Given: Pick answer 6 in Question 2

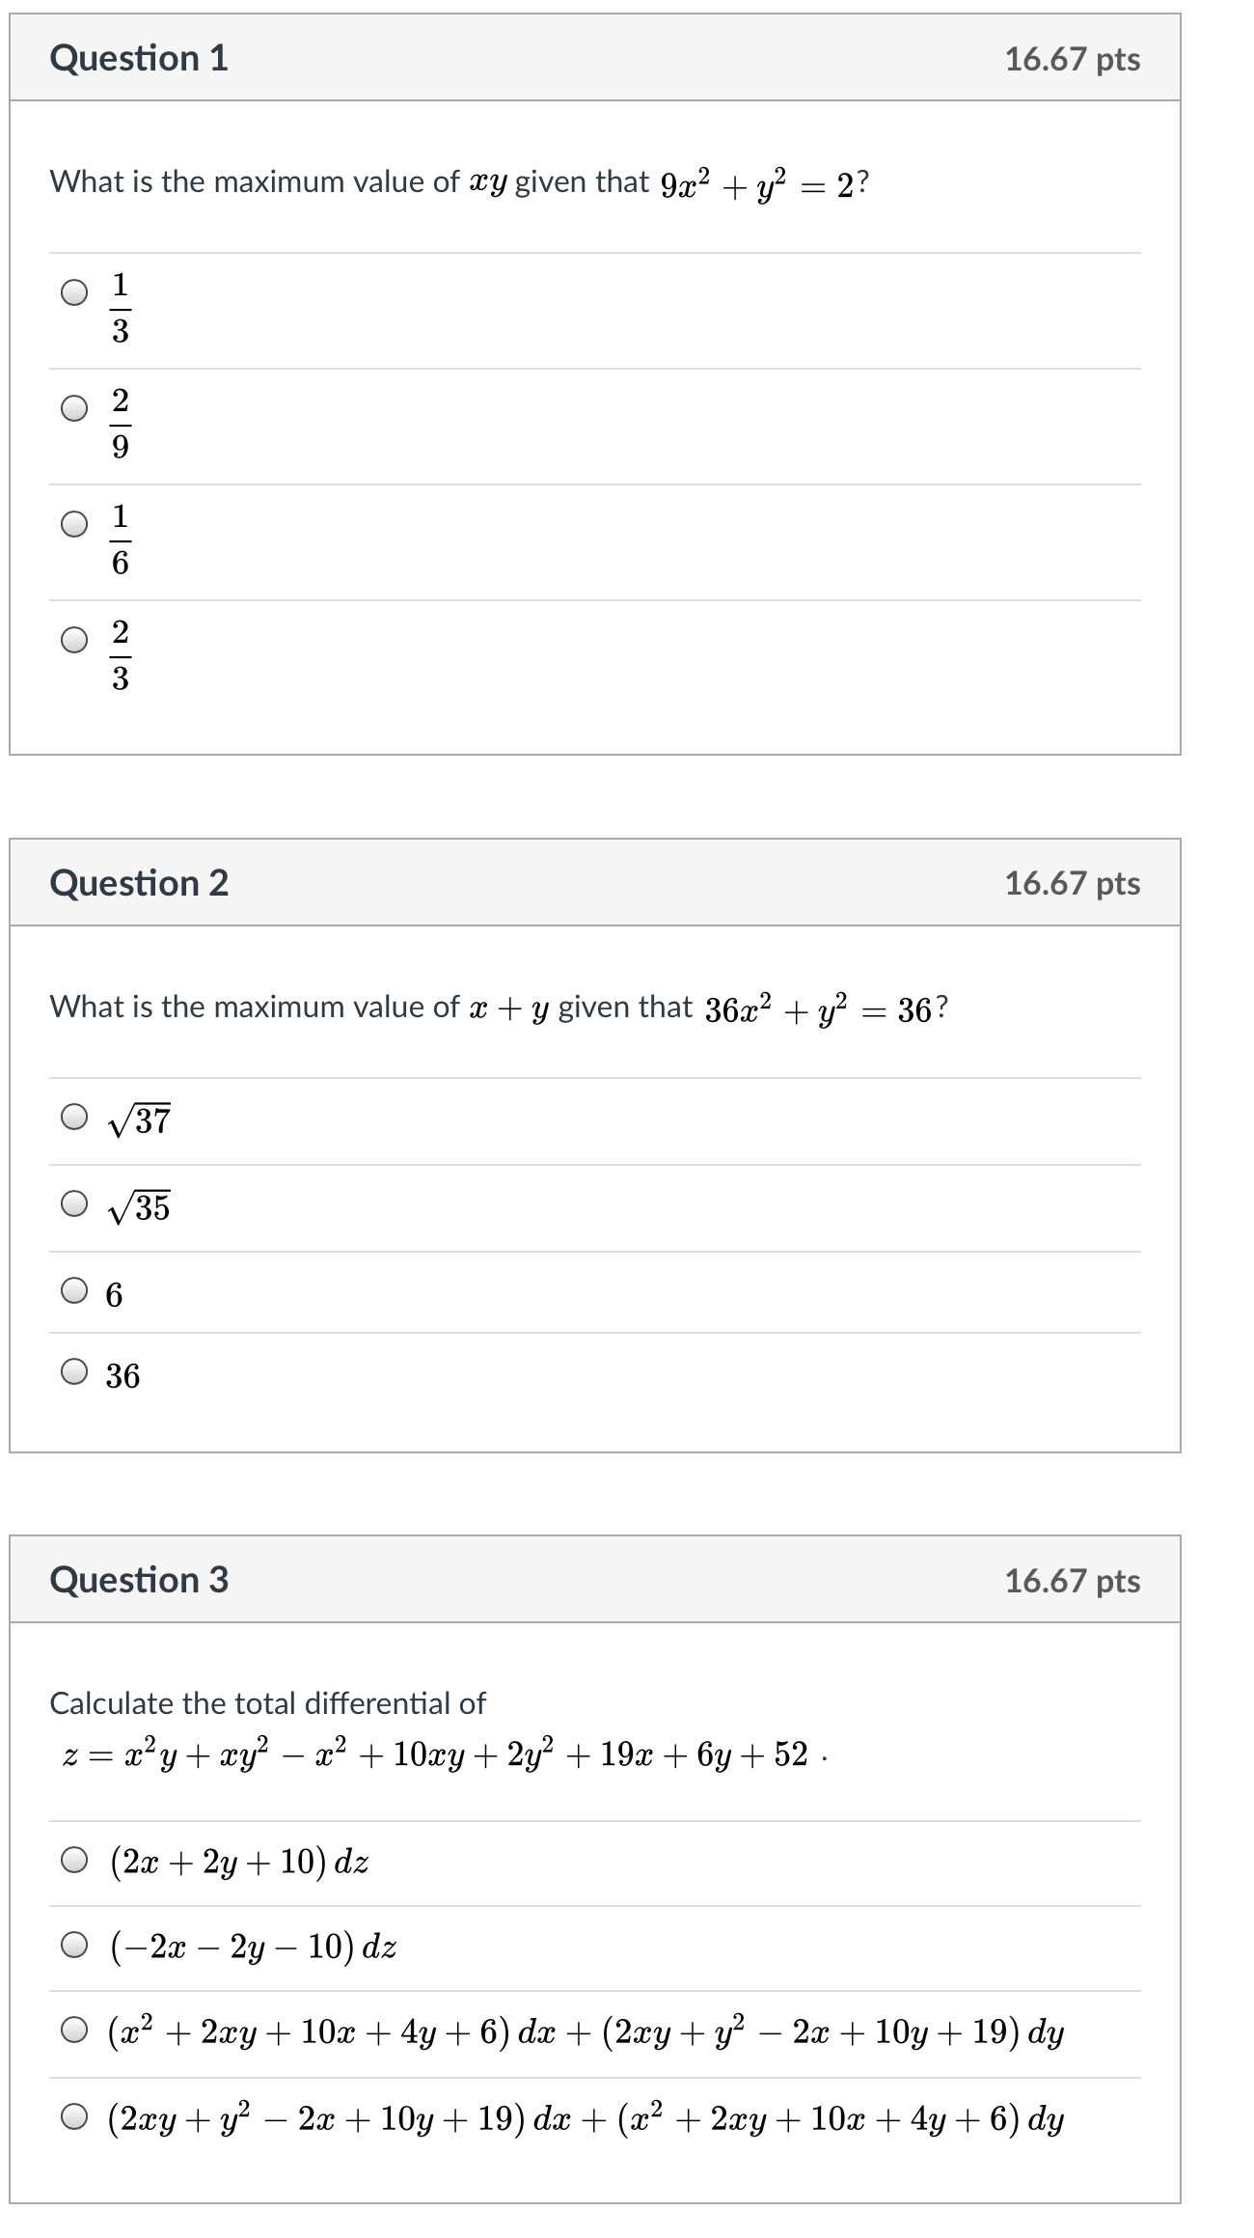Looking at the screenshot, I should click(x=74, y=1290).
